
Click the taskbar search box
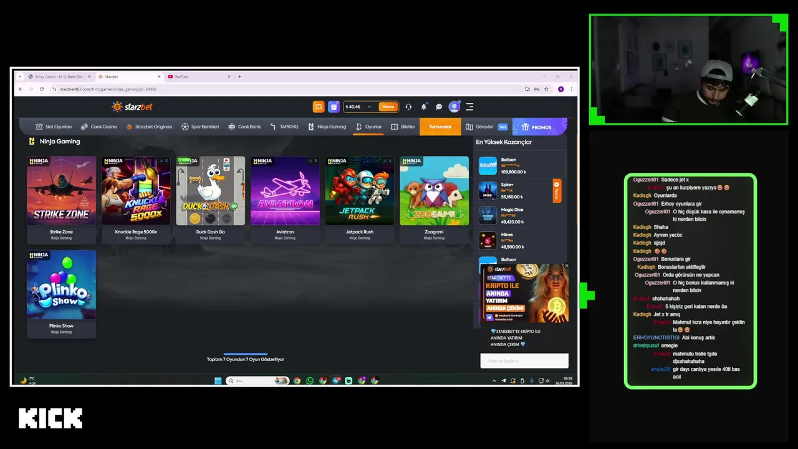[x=257, y=380]
